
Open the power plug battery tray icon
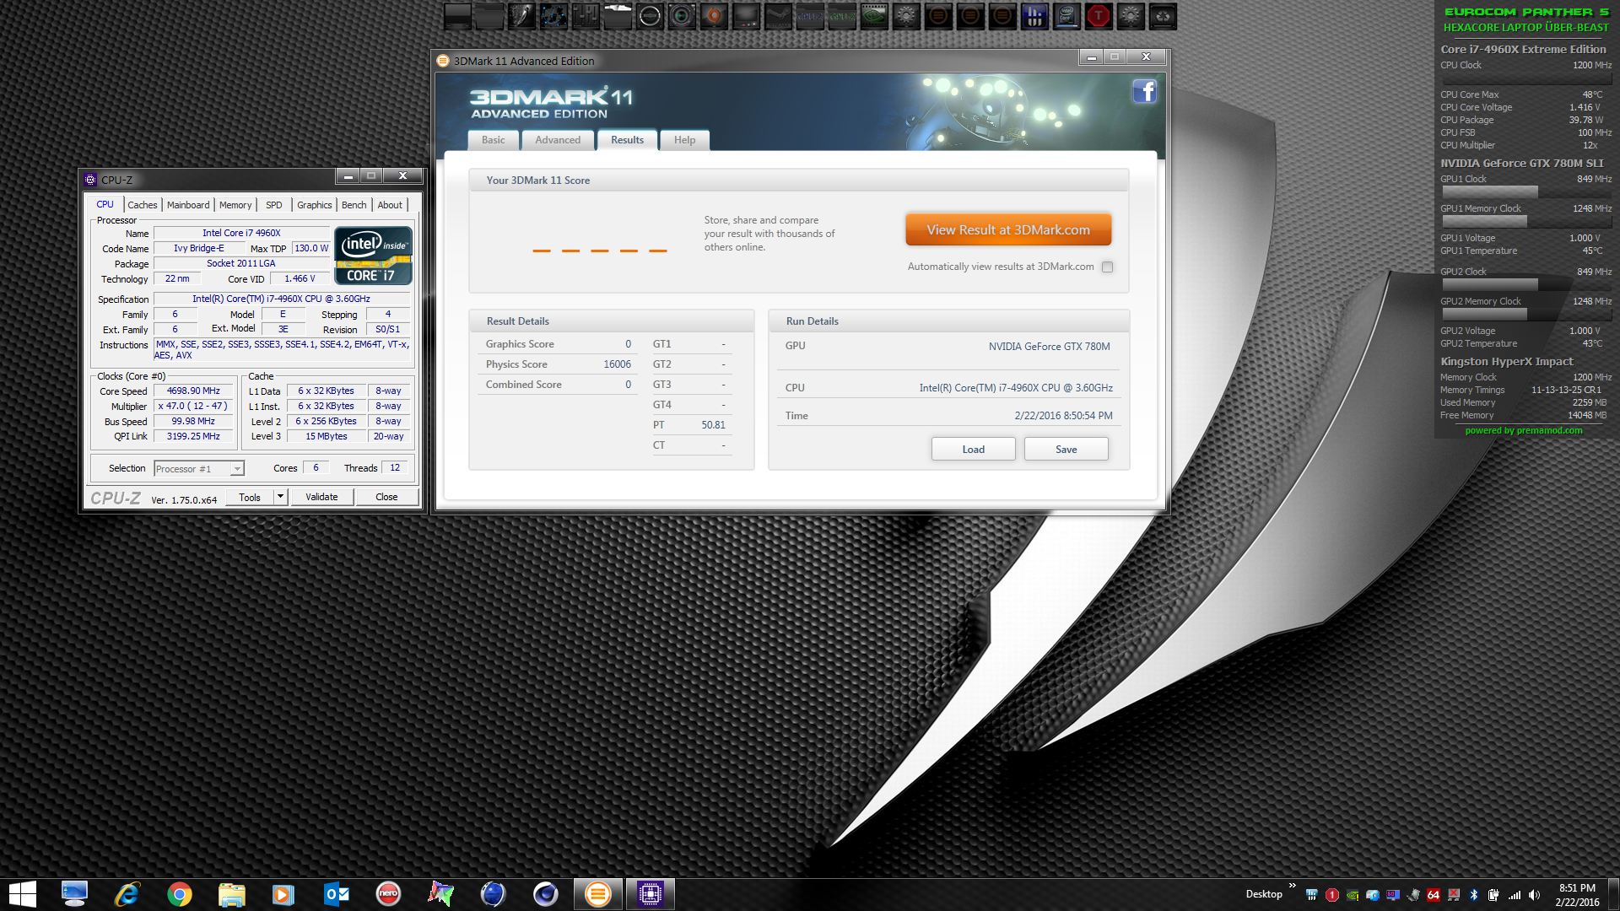point(1493,894)
